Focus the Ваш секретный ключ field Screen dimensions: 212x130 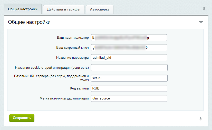point(129,48)
